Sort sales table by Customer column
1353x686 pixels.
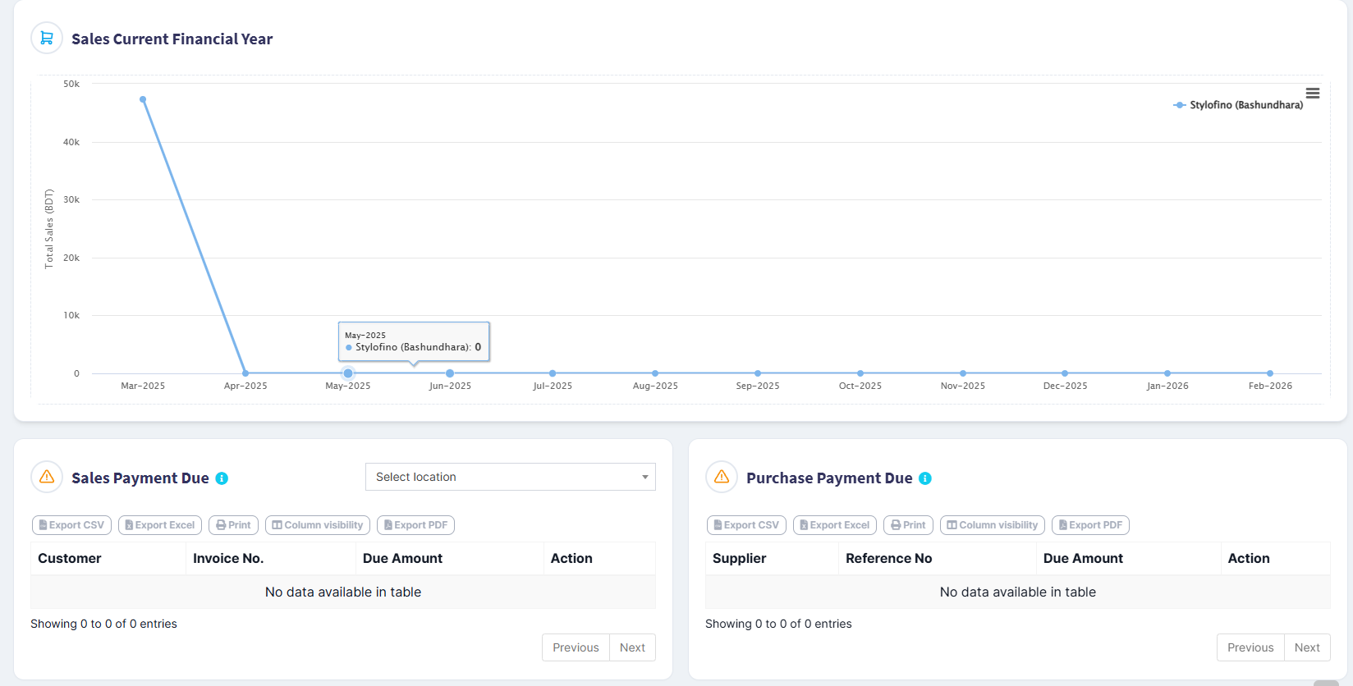(x=70, y=558)
